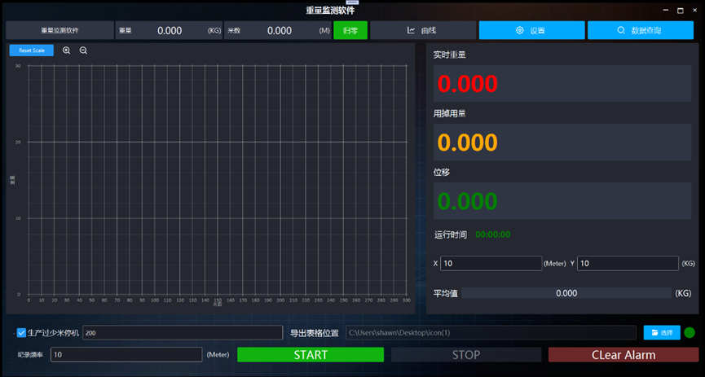The height and width of the screenshot is (377, 705).
Task: Close the 重量监测软件 window
Action: tap(695, 11)
